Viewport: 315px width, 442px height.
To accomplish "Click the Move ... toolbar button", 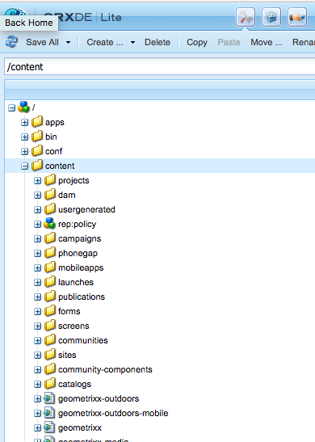I will [x=267, y=42].
